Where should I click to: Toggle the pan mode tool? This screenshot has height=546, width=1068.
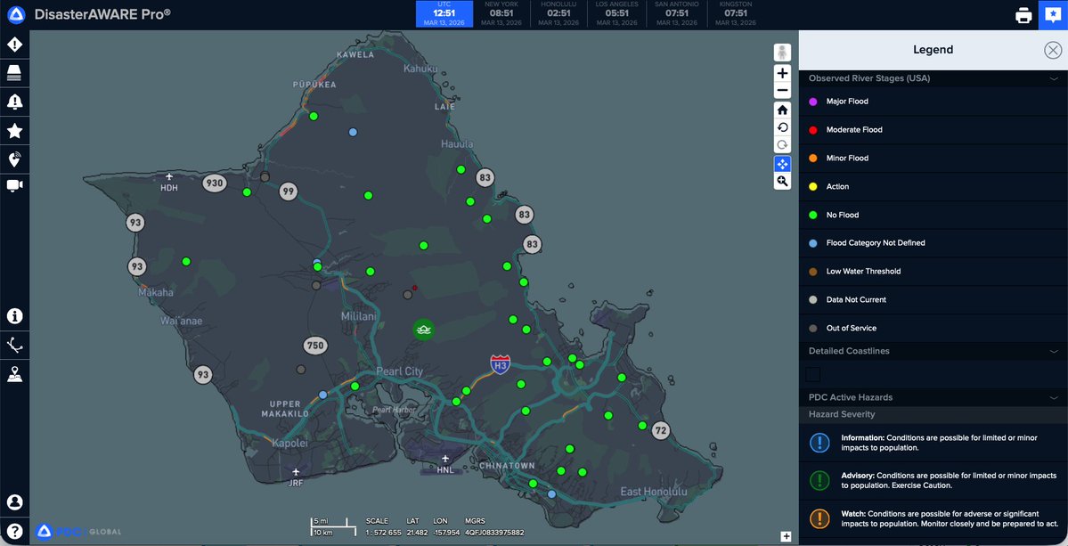point(783,164)
